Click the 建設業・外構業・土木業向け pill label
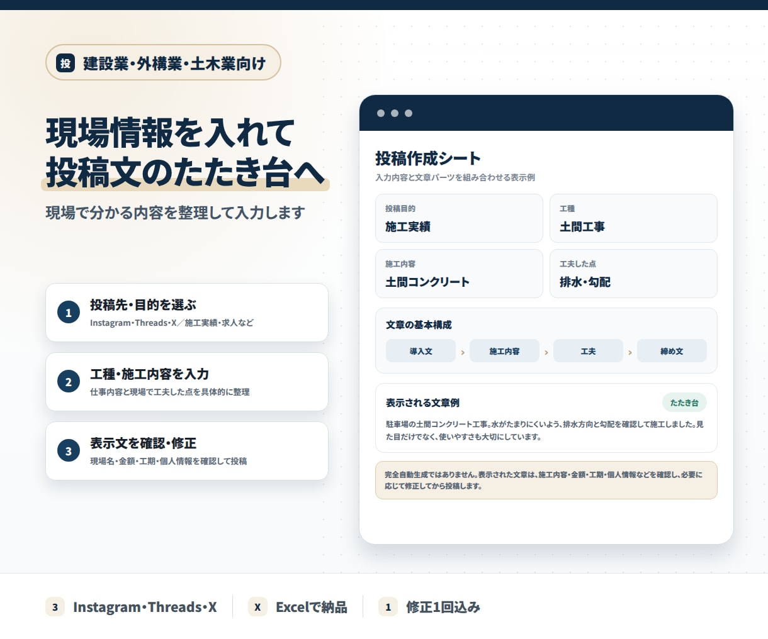The height and width of the screenshot is (639, 768). [x=174, y=64]
